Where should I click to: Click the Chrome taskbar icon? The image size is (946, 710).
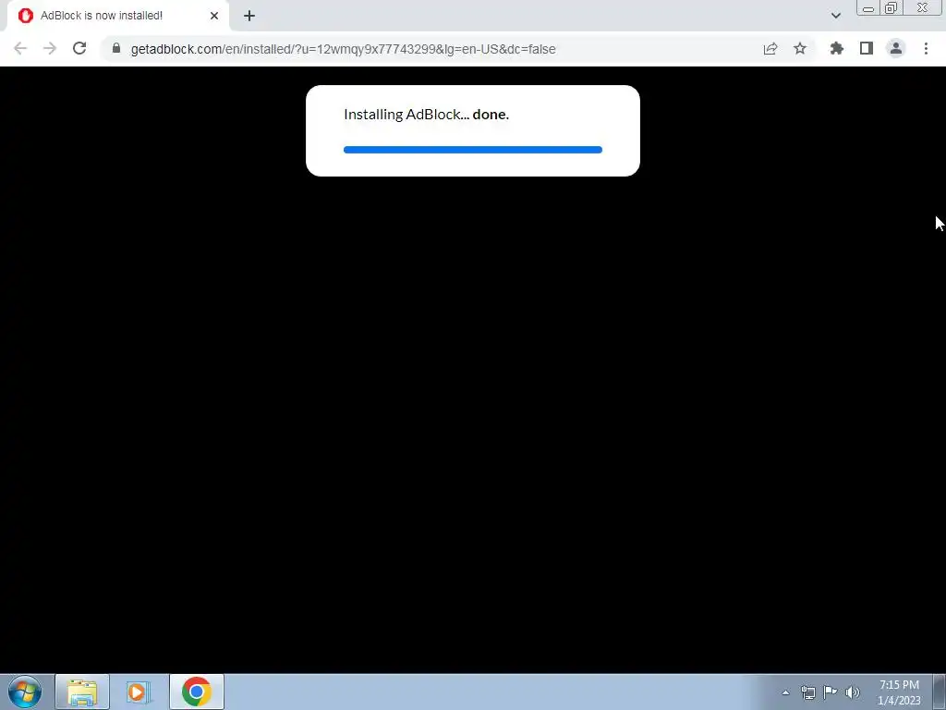pyautogui.click(x=196, y=692)
